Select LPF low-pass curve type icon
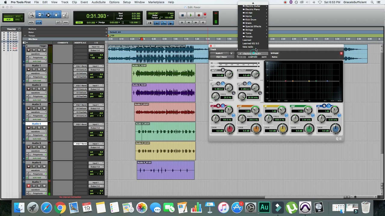The image size is (385, 216). (249, 84)
